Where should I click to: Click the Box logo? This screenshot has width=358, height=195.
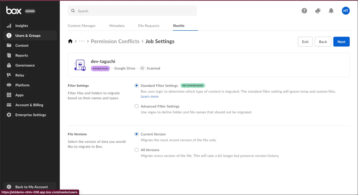coord(14,11)
